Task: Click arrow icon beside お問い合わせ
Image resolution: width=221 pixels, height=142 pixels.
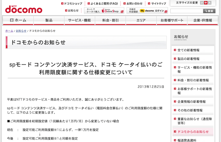Action: [125, 4]
